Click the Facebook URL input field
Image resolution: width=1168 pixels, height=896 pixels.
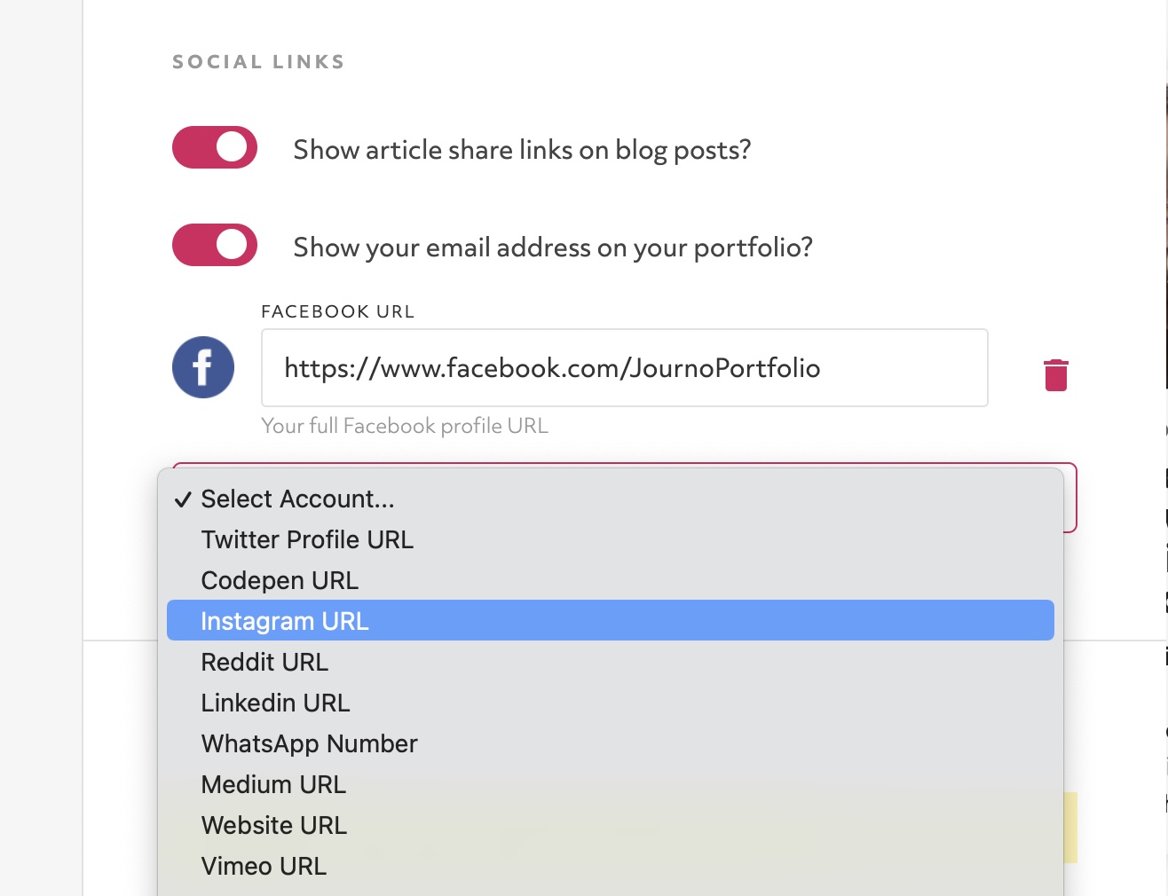click(x=625, y=368)
